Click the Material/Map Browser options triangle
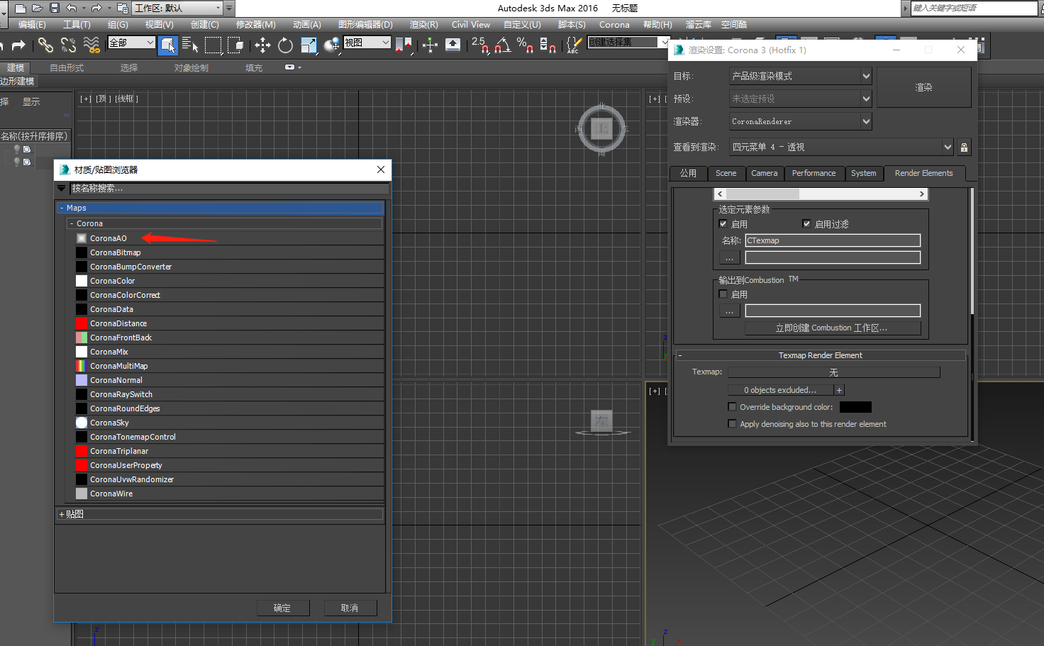 (x=62, y=189)
